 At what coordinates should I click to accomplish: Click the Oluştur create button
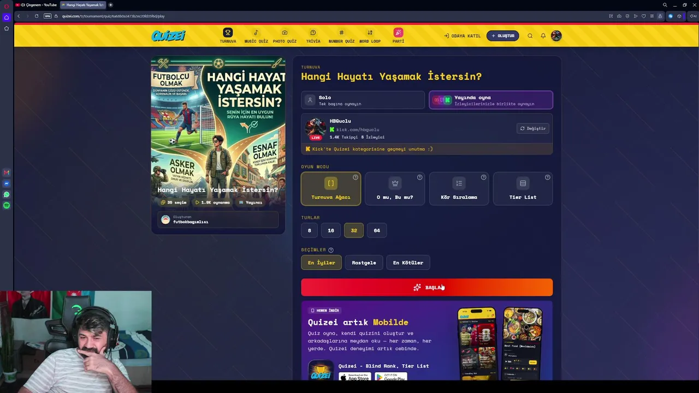(502, 36)
